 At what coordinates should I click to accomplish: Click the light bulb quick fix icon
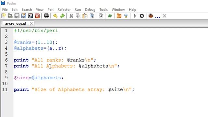click(126, 16)
